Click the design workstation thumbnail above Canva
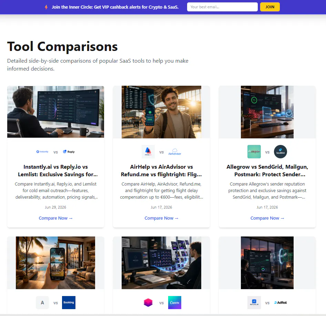Screen dimensions: 326x316 coord(161,263)
